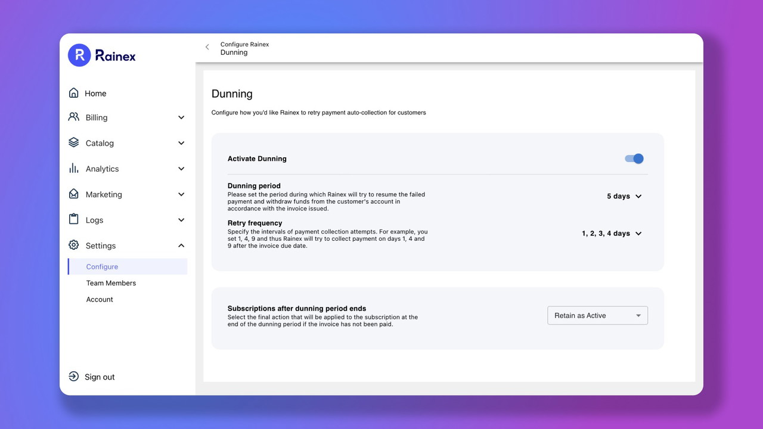
Task: Open the Dunning period 5 days dropdown
Action: coord(624,197)
